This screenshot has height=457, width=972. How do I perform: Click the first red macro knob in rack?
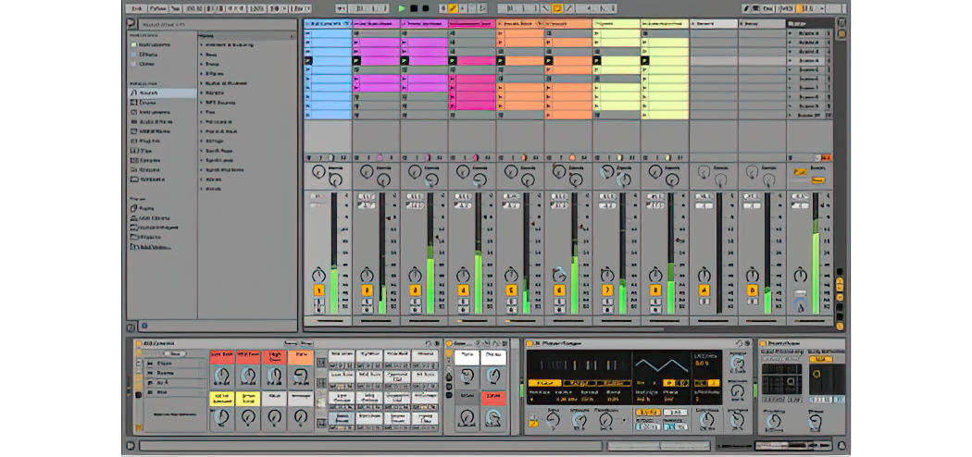click(x=220, y=375)
